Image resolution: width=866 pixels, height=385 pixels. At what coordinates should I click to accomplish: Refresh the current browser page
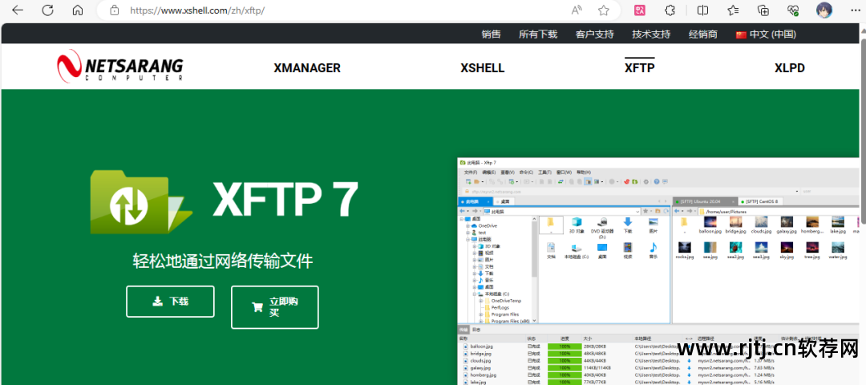tap(48, 10)
